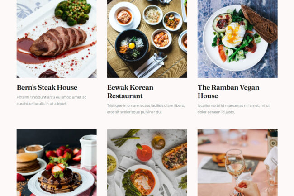
Task: Open the Bern's Steak House title link
Action: [47, 87]
